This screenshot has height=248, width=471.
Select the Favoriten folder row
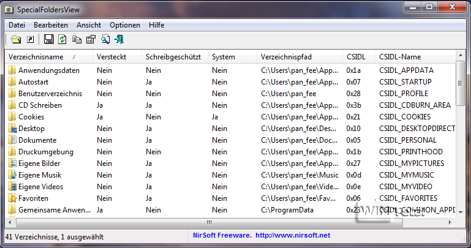(x=33, y=198)
